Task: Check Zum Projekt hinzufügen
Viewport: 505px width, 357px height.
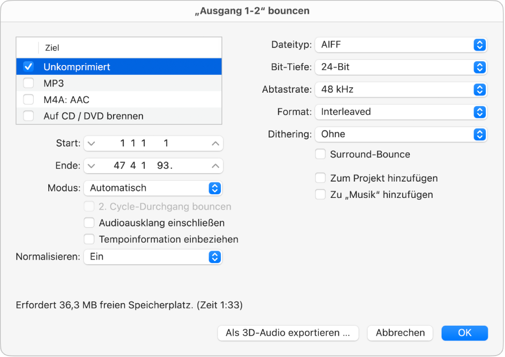Action: tap(320, 178)
